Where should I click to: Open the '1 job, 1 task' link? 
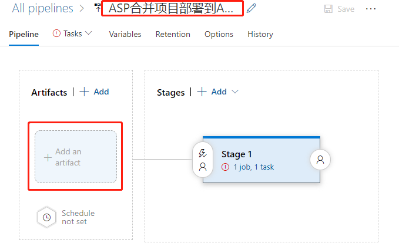coord(253,167)
